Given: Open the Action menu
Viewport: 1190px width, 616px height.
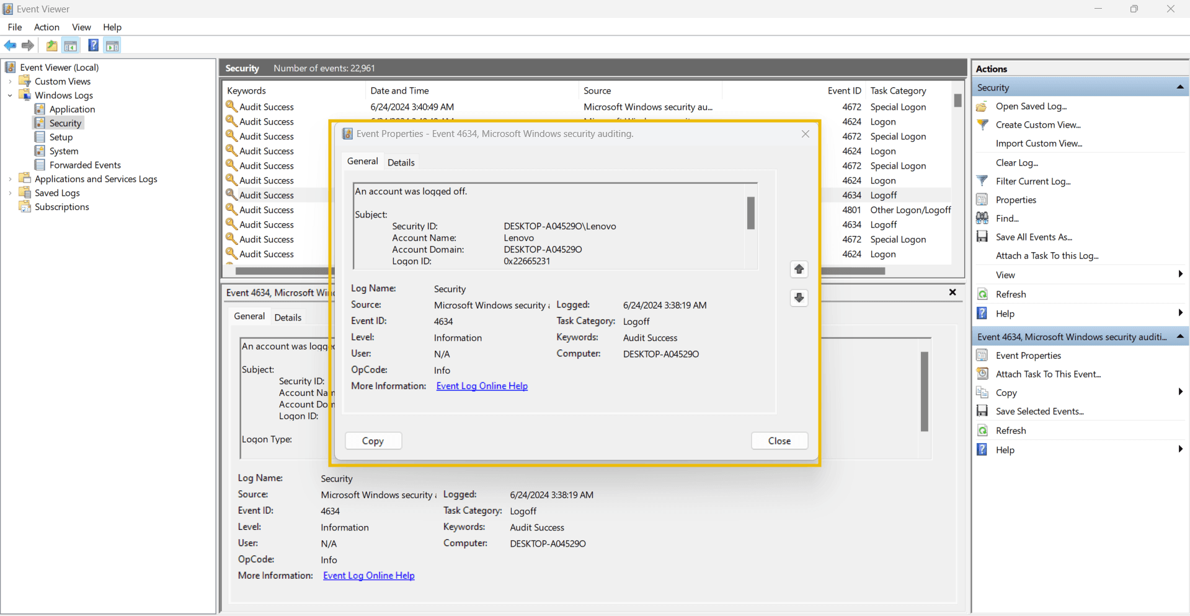Looking at the screenshot, I should tap(47, 27).
